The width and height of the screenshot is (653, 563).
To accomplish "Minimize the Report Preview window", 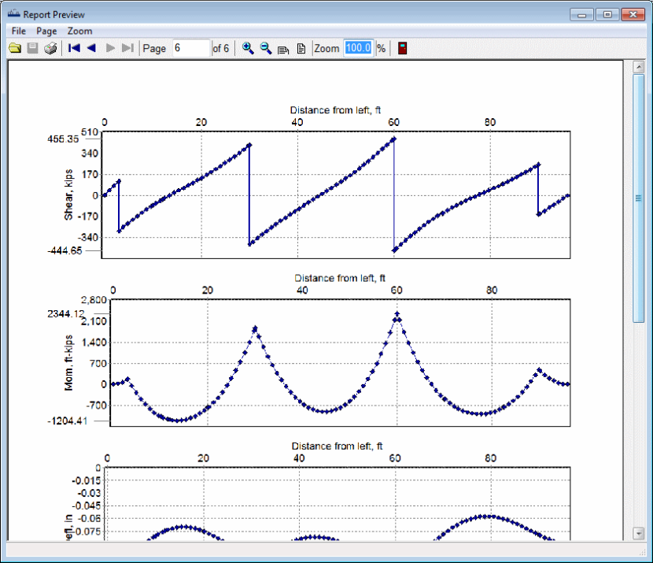I will pos(581,15).
